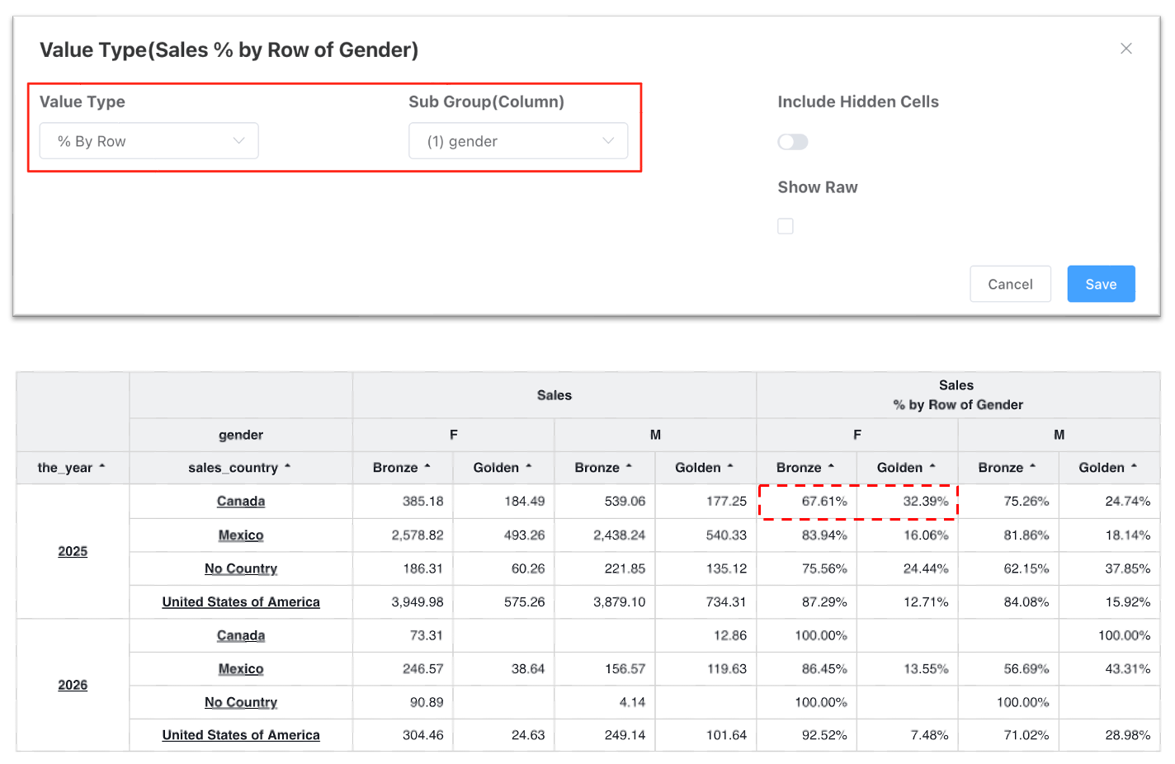Sort the sales_country column with its arrow icon

287,467
